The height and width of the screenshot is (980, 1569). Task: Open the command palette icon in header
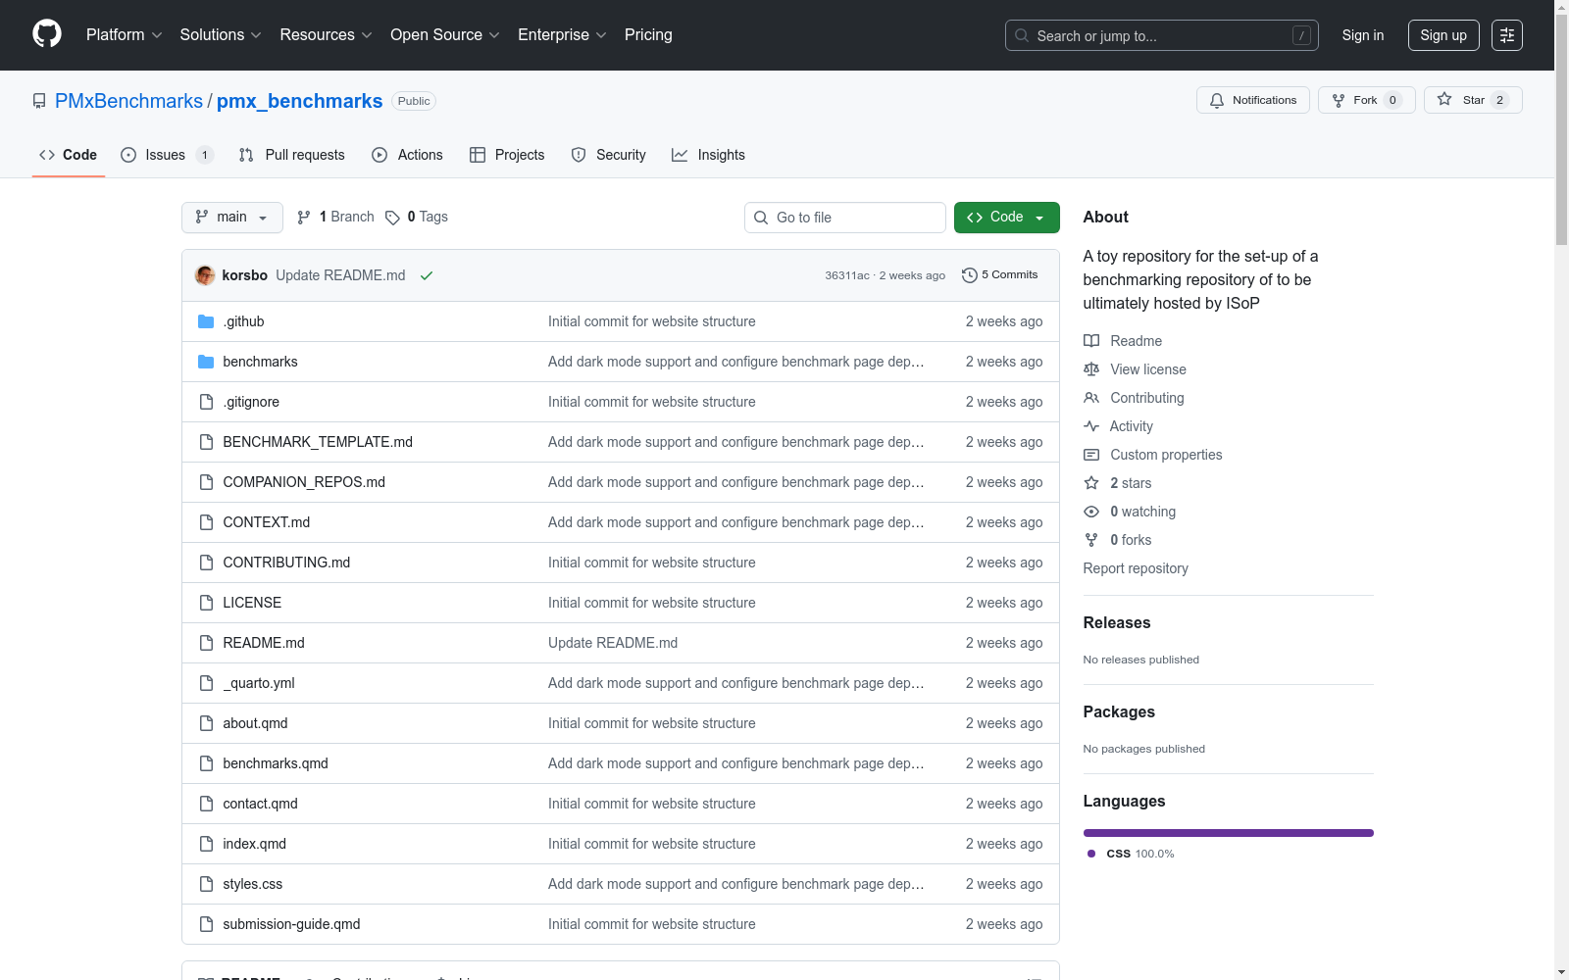point(1506,35)
